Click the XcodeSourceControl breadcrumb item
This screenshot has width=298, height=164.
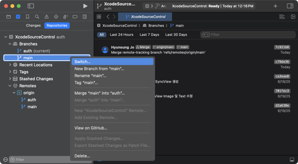pyautogui.click(x=117, y=25)
